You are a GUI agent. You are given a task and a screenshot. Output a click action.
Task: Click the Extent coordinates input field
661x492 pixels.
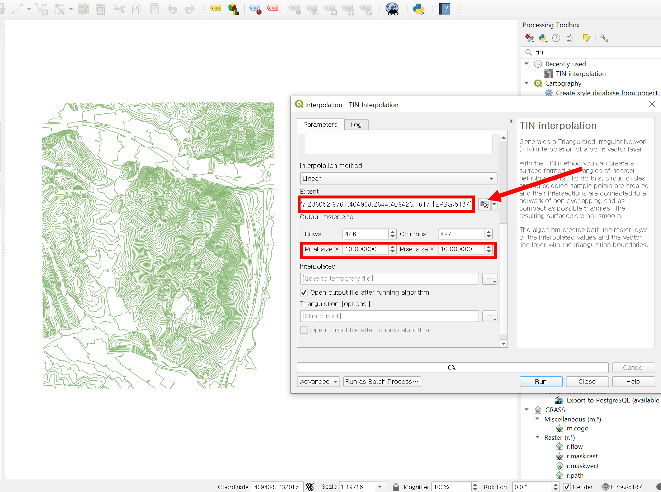[387, 204]
